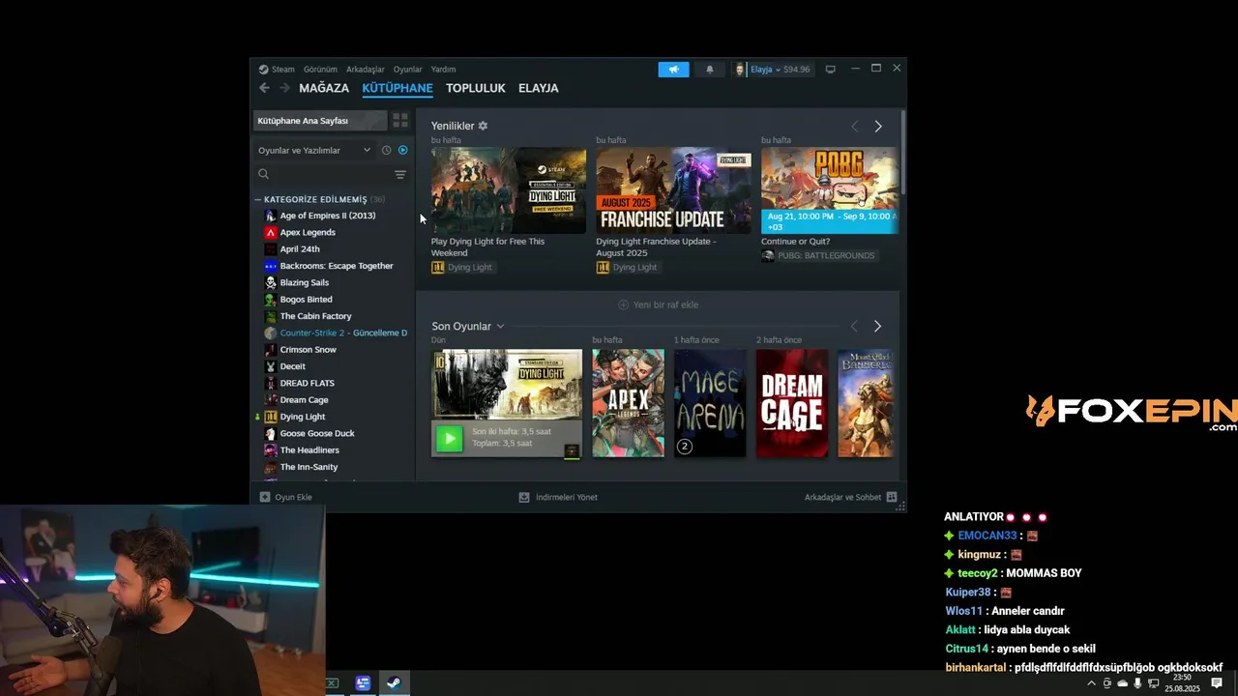The width and height of the screenshot is (1238, 696).
Task: Open Windows notification center icon
Action: coord(1217,683)
